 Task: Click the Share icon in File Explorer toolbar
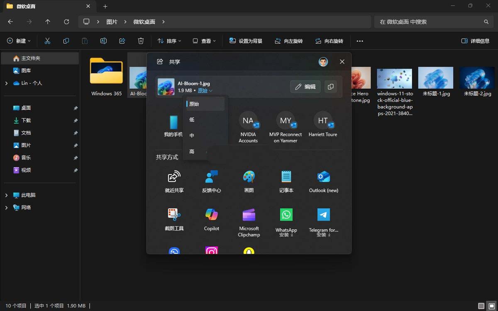[x=122, y=41]
